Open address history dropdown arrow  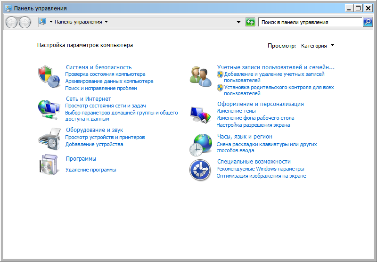click(x=238, y=22)
